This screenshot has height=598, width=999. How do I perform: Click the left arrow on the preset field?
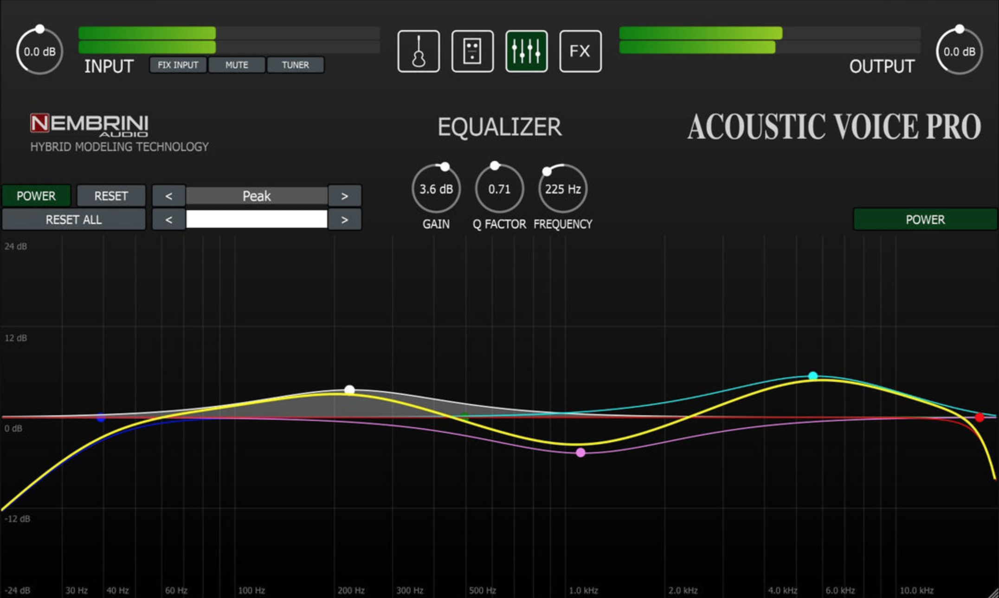168,219
